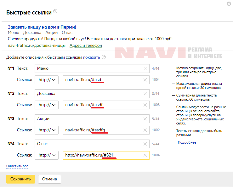Click hint Максимальная длина текста одной ссылки
Screen dimensions: 233x187
click(x=199, y=86)
